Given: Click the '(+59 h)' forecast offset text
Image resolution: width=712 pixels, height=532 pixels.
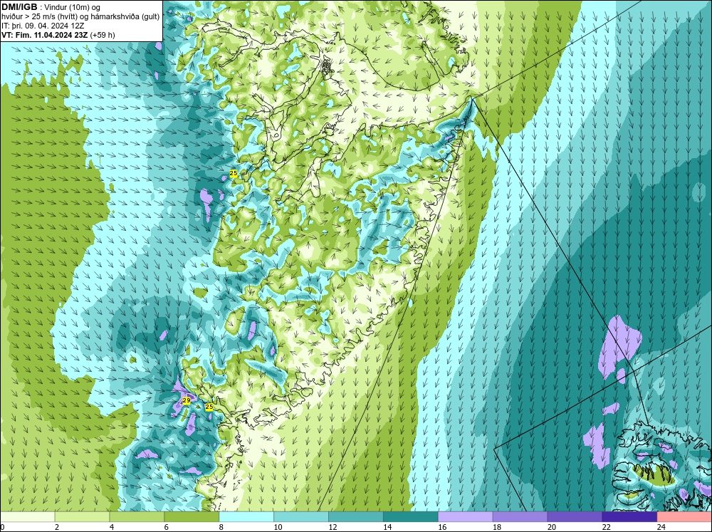Looking at the screenshot, I should coord(103,34).
